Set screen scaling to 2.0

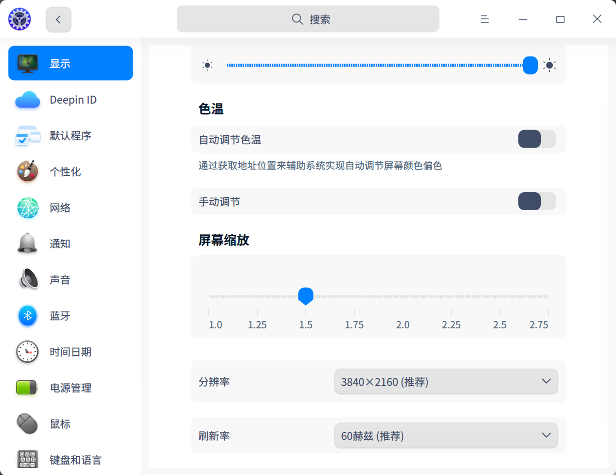(x=403, y=296)
